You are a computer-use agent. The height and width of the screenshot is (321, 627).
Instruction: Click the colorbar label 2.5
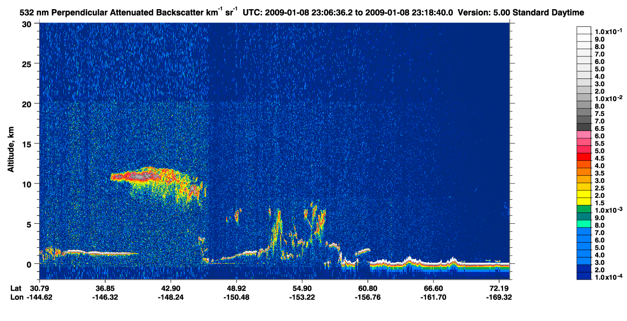(600, 188)
